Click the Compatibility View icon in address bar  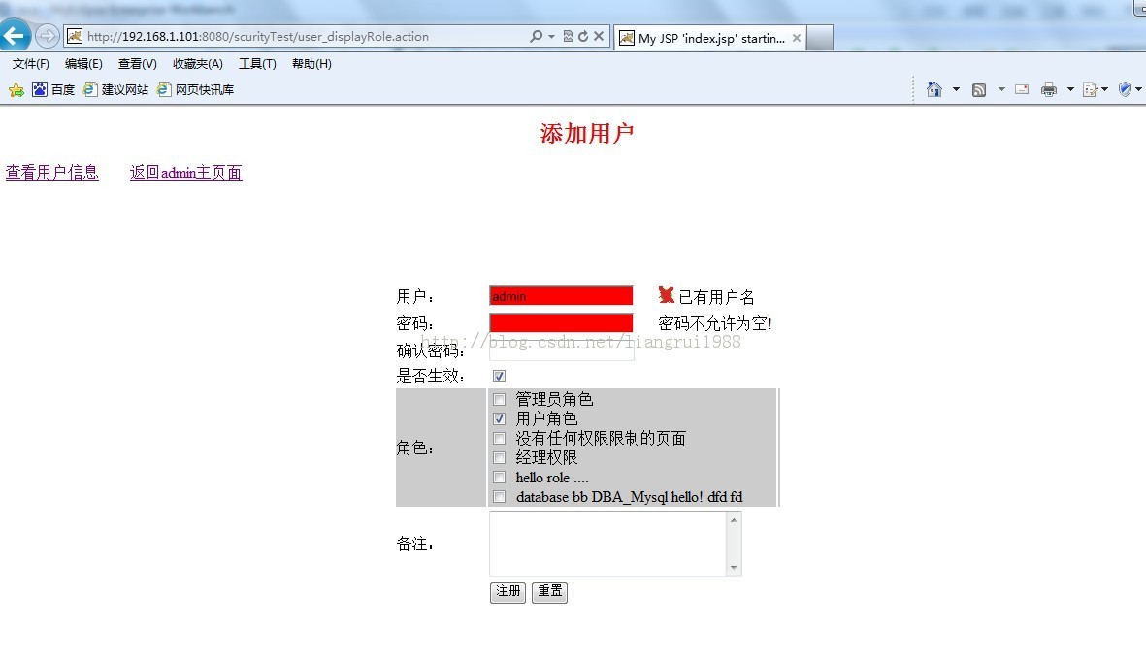(x=568, y=35)
